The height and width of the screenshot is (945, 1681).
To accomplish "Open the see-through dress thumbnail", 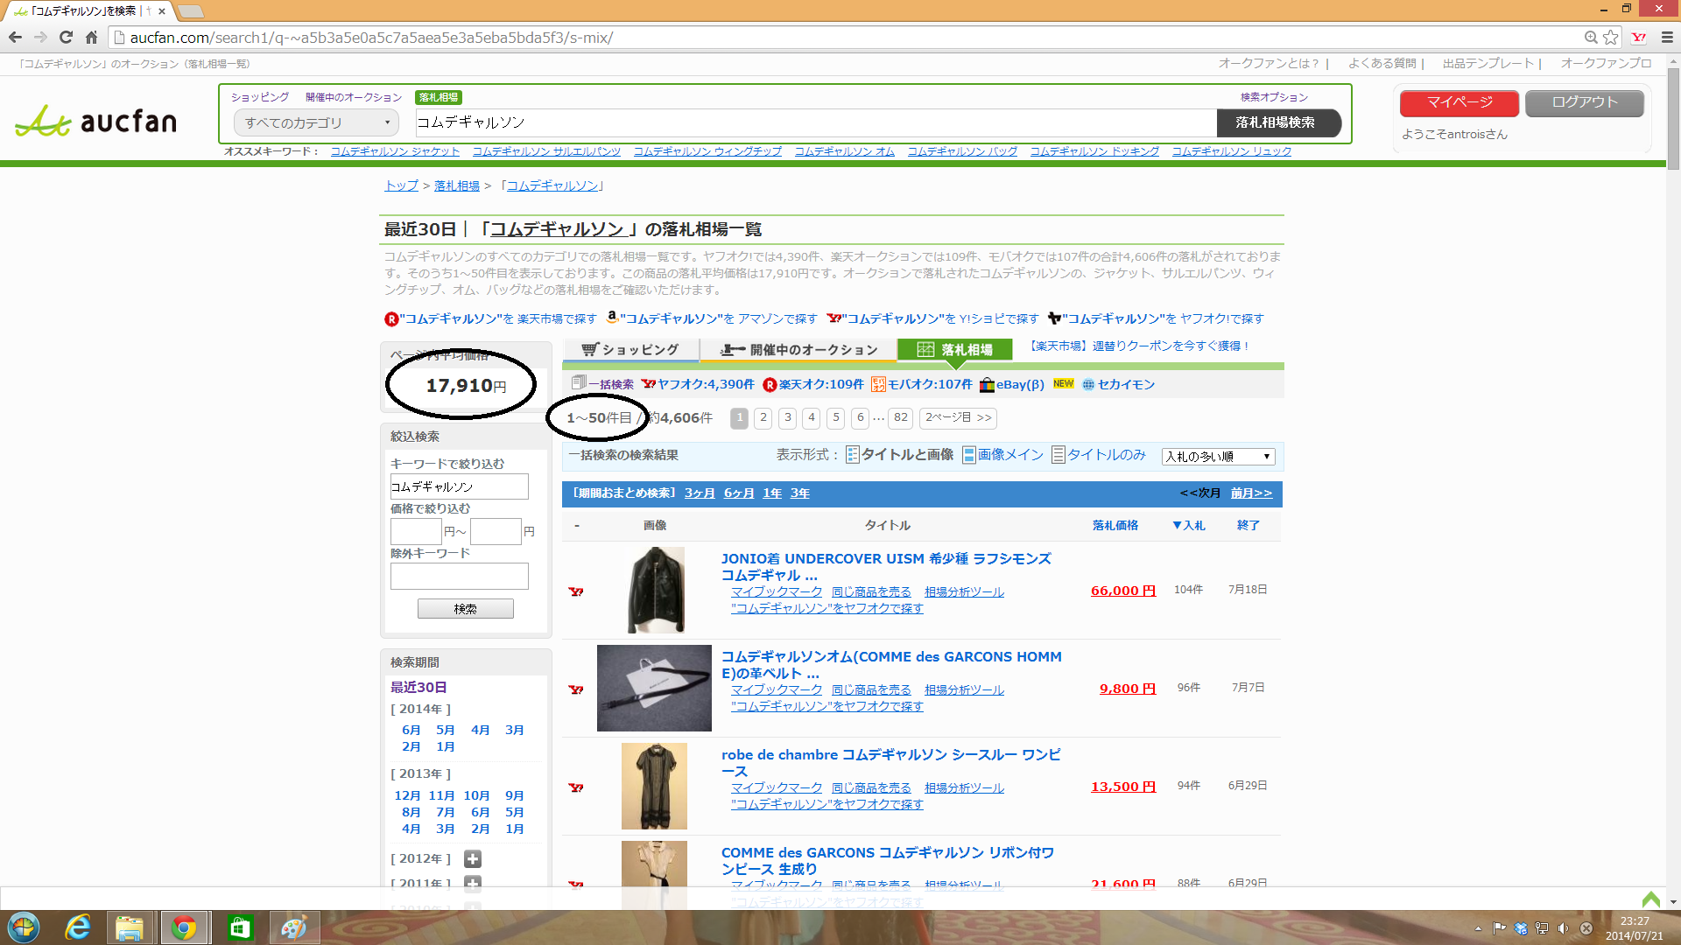I will [x=654, y=786].
